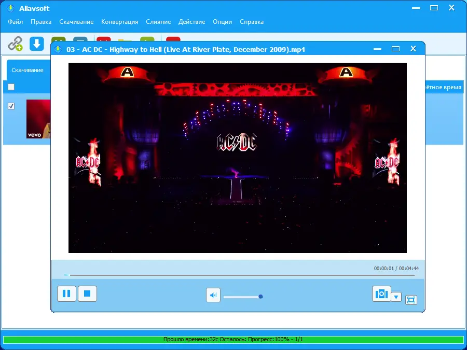Image resolution: width=467 pixels, height=350 pixels.
Task: Uncheck the AC DC download item checkbox
Action: pos(11,106)
